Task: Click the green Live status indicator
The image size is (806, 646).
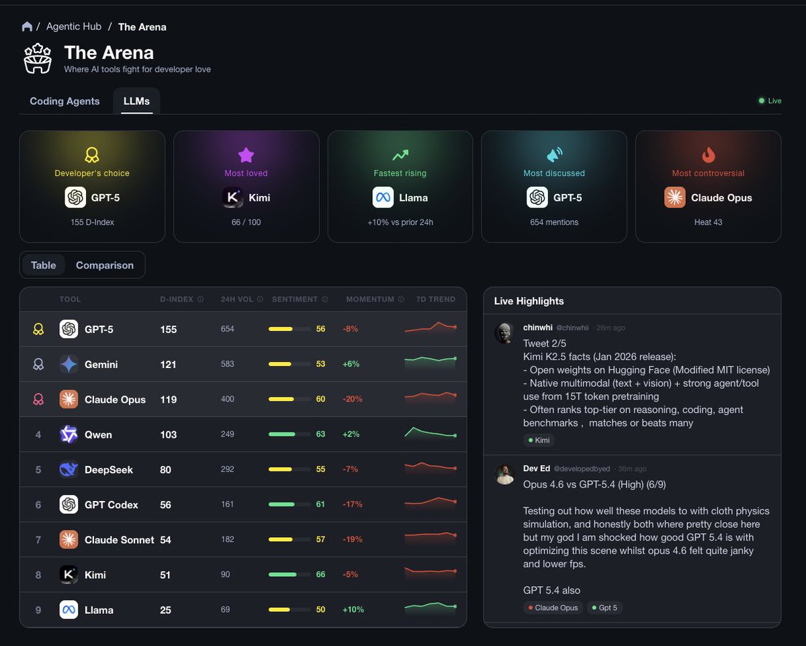Action: 770,101
